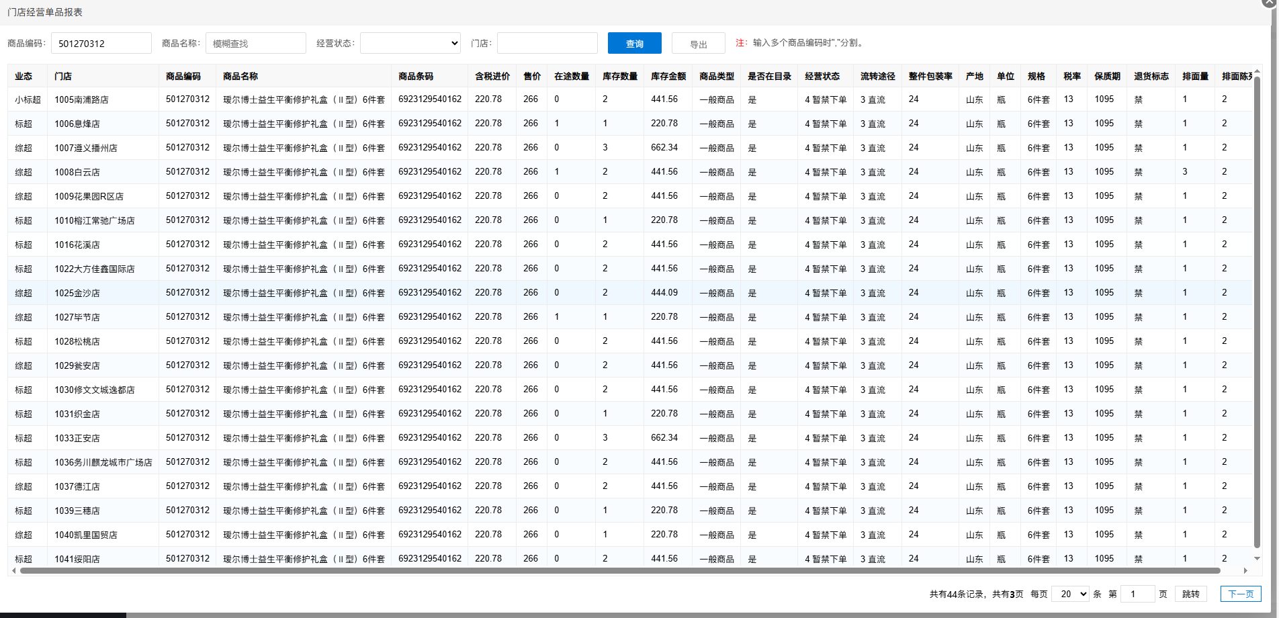Click the horizontal scroll right arrow

(1245, 571)
